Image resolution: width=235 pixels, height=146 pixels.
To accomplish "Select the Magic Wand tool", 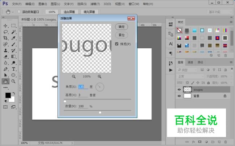I will point(13,32).
